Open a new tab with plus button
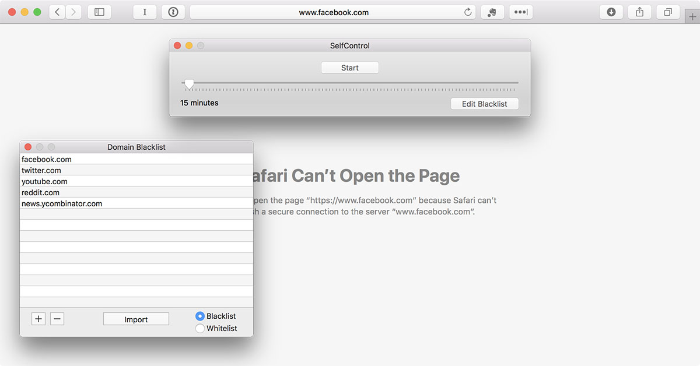700x366 pixels. click(x=692, y=17)
